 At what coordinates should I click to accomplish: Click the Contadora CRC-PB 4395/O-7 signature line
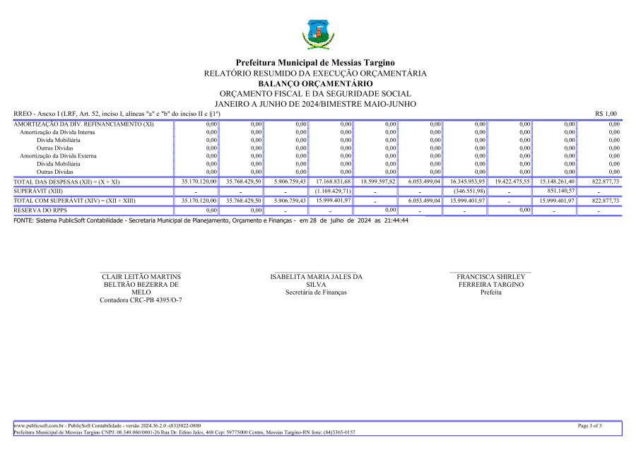pyautogui.click(x=141, y=300)
